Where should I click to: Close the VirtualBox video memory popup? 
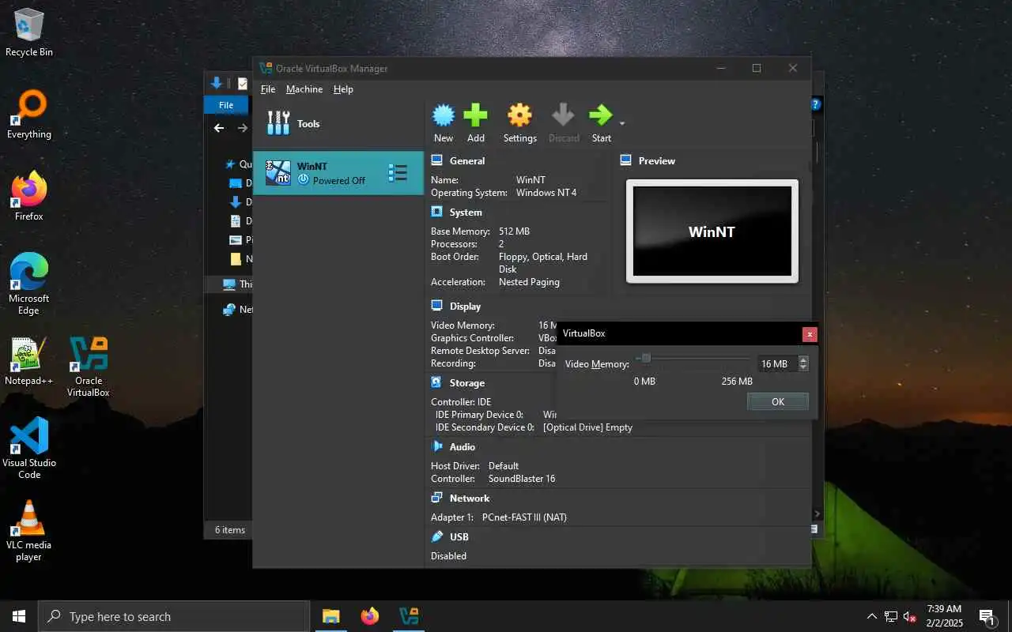pyautogui.click(x=810, y=334)
